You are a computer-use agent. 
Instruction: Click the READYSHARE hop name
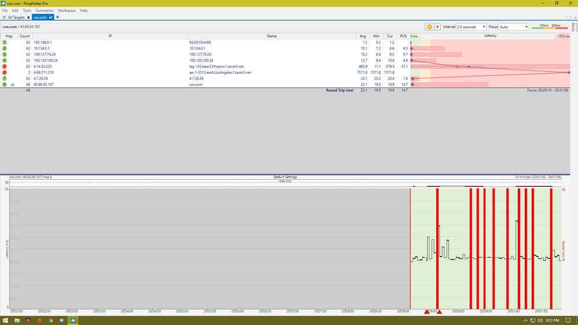[x=200, y=42]
